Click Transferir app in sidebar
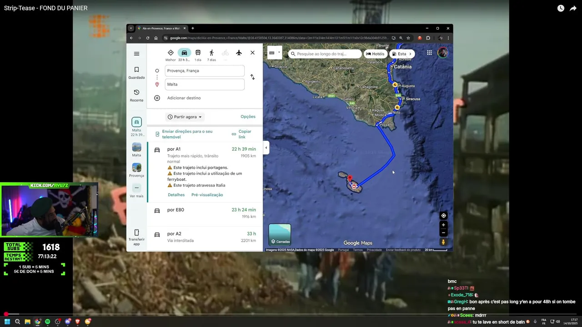 click(136, 237)
